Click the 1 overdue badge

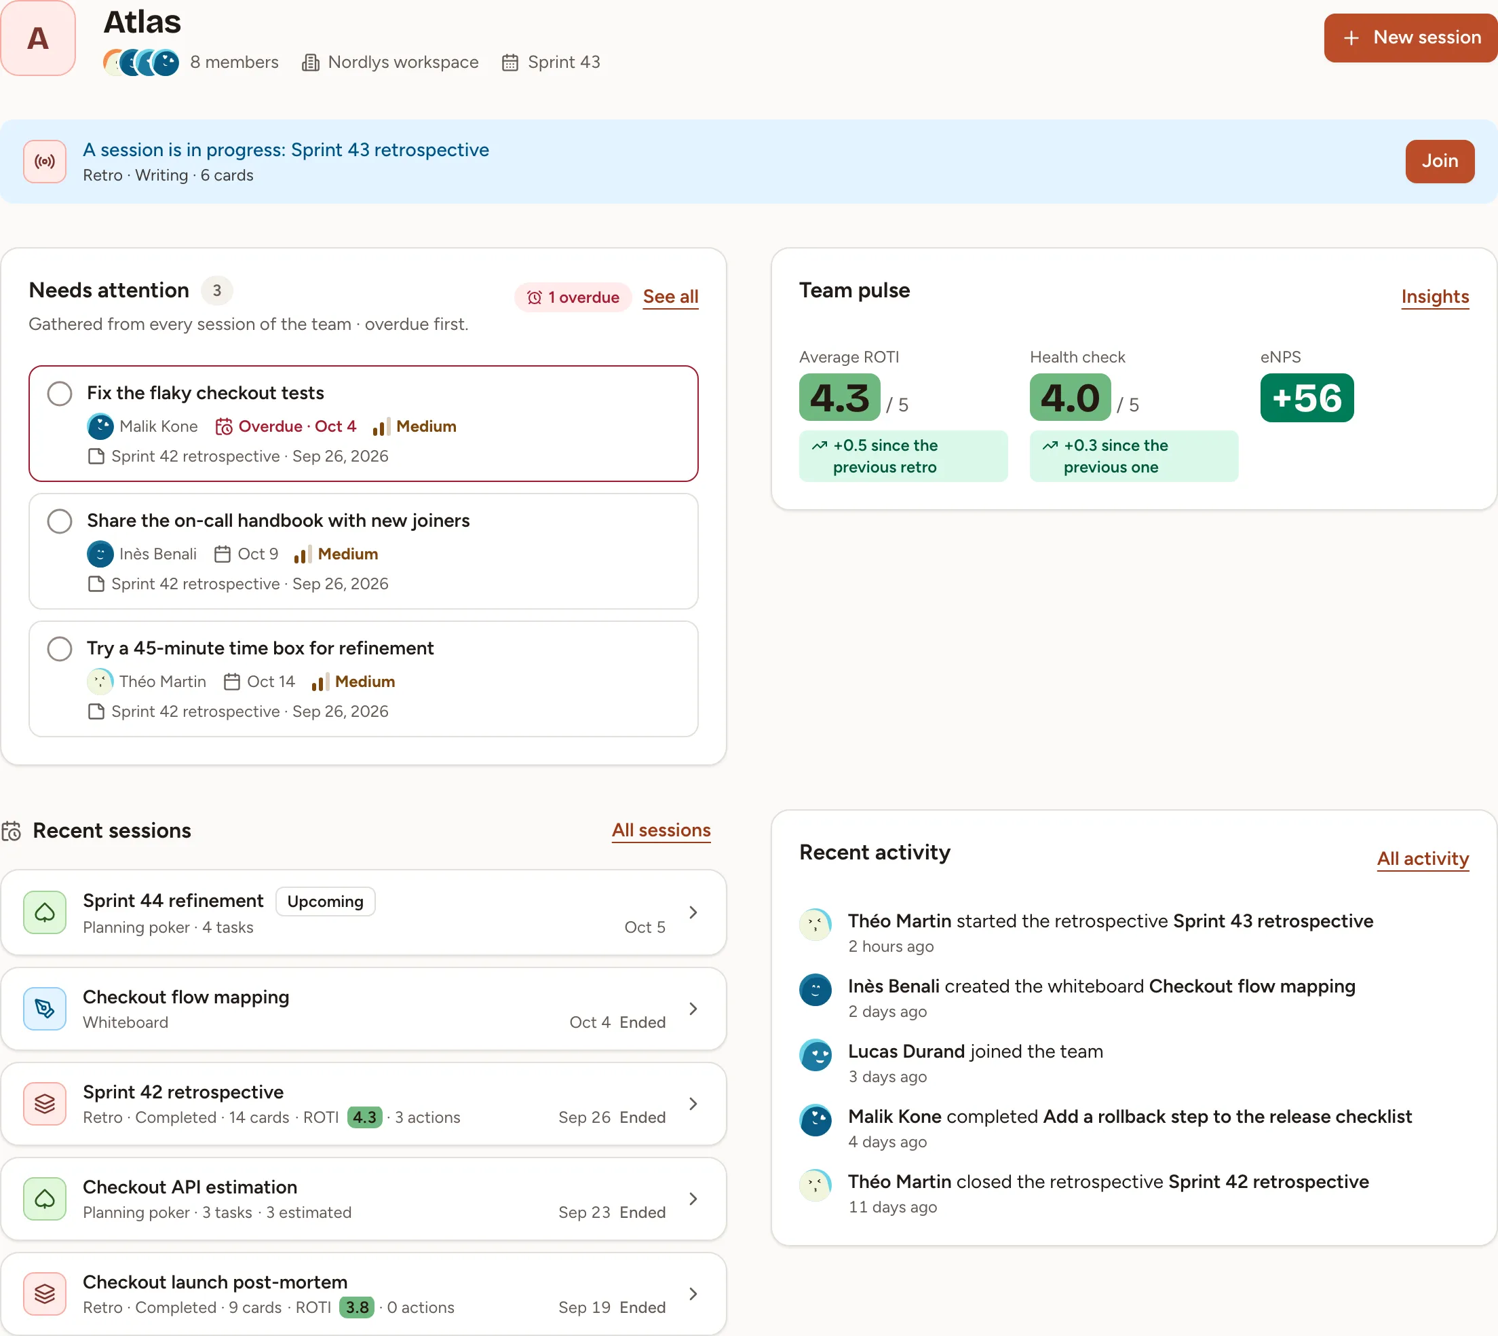573,297
